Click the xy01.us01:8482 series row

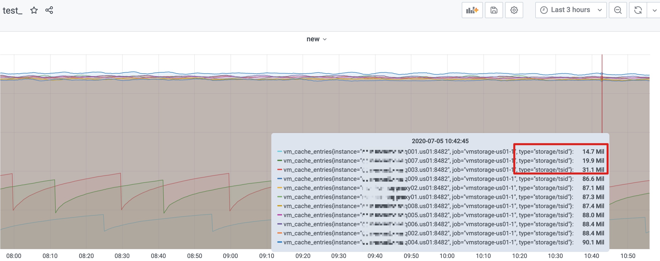pyautogui.click(x=440, y=197)
